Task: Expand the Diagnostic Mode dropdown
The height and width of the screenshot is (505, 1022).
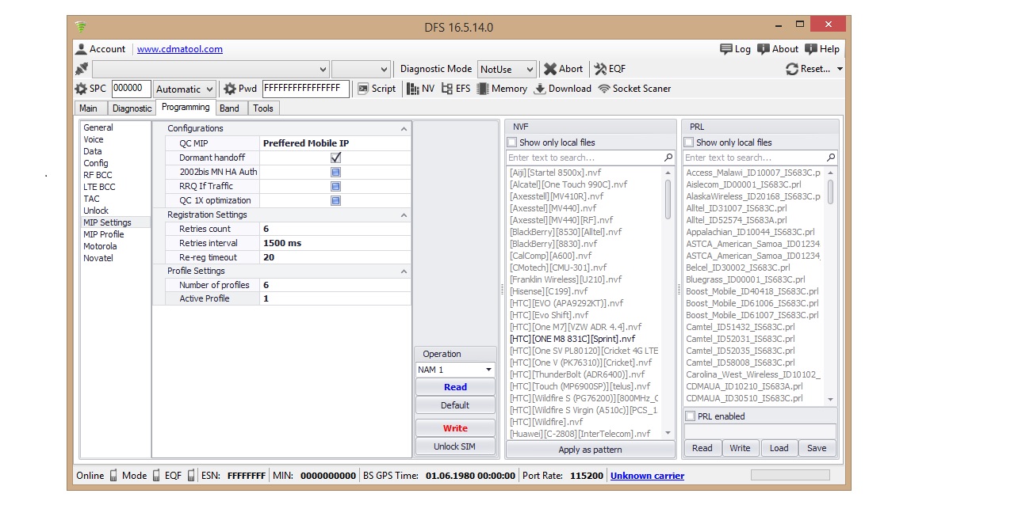Action: click(529, 70)
